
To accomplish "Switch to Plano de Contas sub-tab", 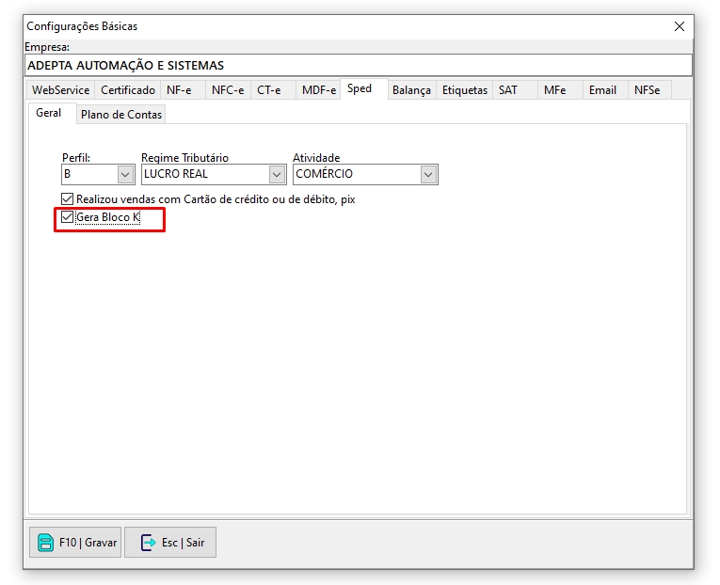I will [x=121, y=114].
